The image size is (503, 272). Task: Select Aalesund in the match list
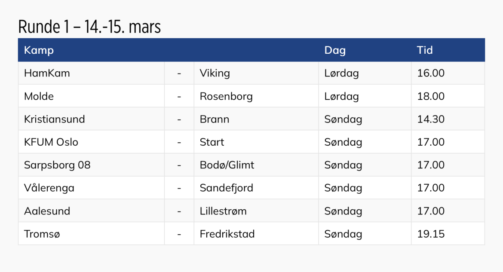point(47,211)
